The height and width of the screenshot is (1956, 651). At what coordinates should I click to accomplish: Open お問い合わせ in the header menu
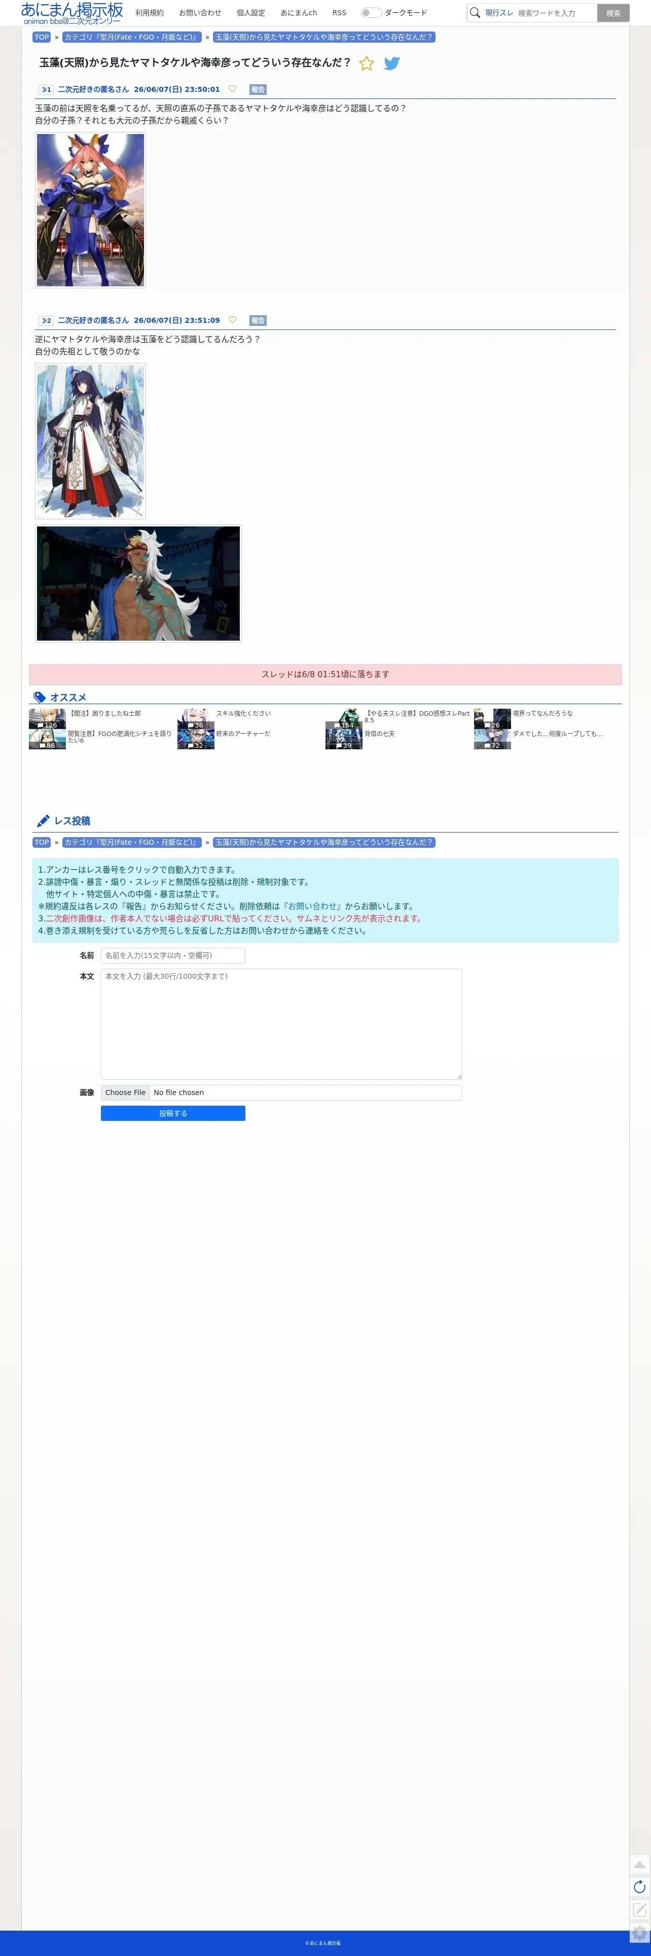(x=200, y=13)
